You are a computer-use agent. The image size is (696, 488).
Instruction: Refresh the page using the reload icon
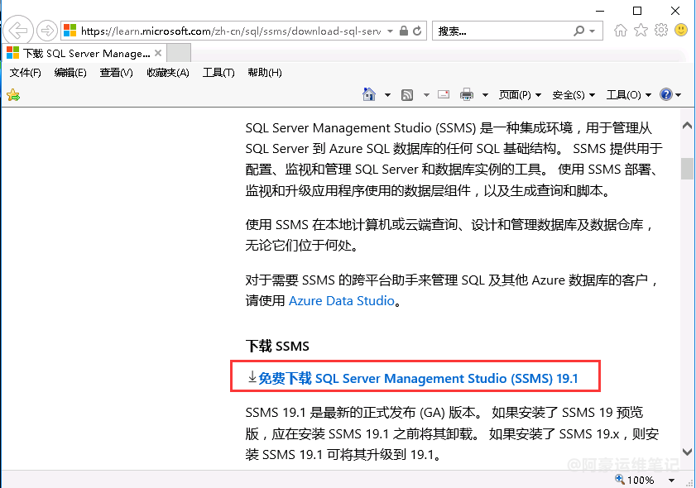(417, 31)
